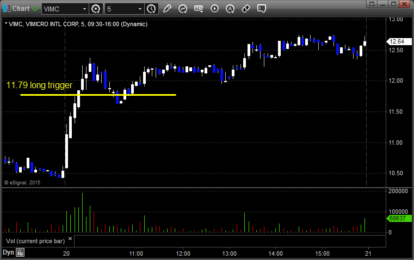Click the 11.50 price axis label
414x260 pixels.
[396, 112]
